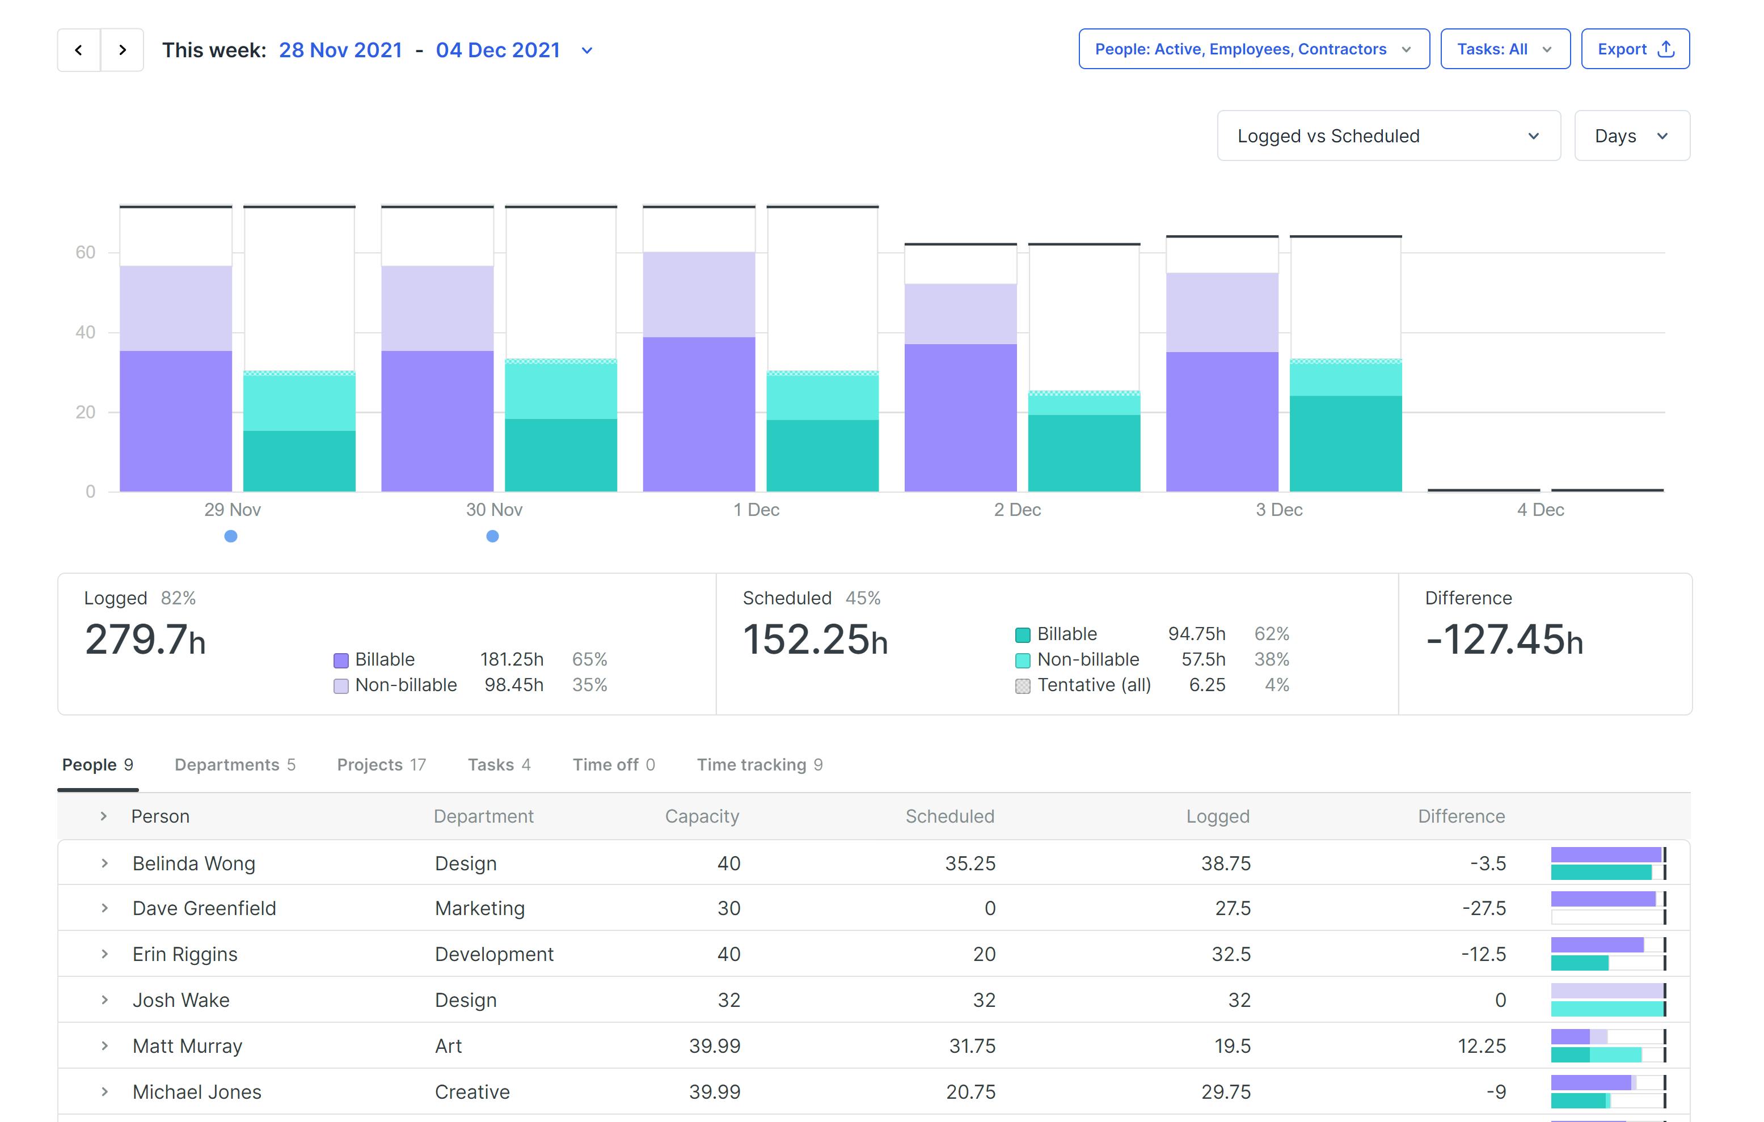
Task: Open People filter dropdown
Action: [1254, 49]
